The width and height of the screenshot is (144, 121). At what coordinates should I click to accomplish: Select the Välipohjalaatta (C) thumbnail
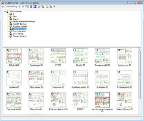pos(36,78)
